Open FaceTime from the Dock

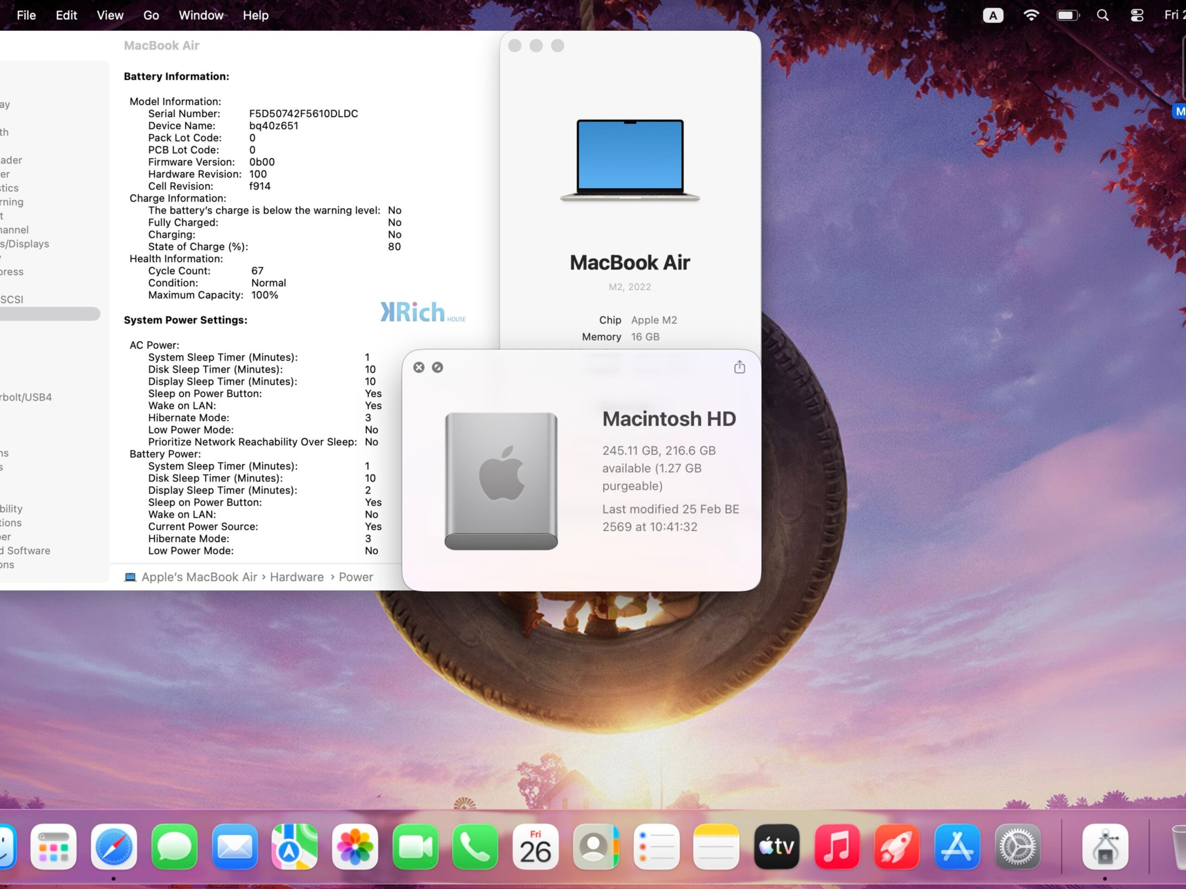tap(416, 847)
